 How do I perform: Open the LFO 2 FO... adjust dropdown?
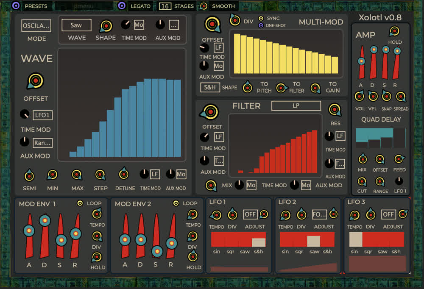coord(319,214)
